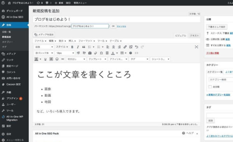Image resolution: width=233 pixels, height=142 pixels.
Task: Enter distraction-free fullscreen mode
Action: 196,47
